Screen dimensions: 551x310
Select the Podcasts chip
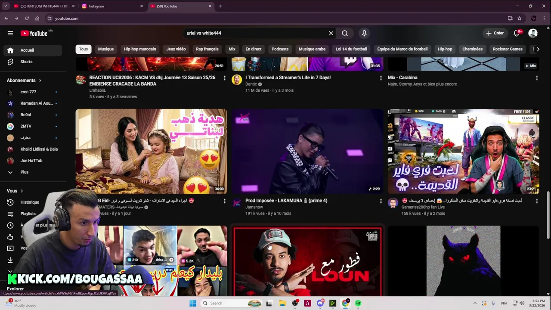click(280, 49)
